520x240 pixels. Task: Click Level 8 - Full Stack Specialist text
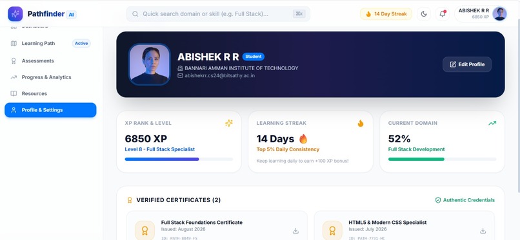pyautogui.click(x=159, y=149)
